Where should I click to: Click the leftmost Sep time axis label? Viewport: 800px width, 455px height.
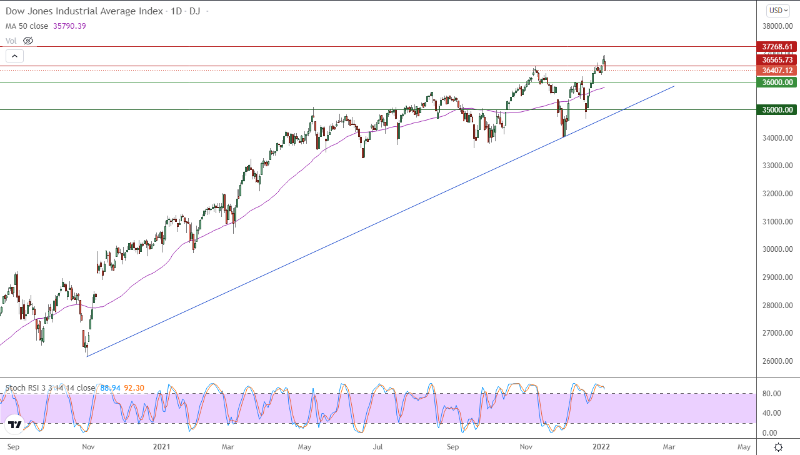(14, 447)
